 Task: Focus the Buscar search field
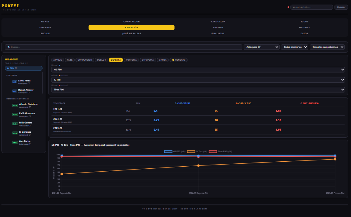point(123,47)
